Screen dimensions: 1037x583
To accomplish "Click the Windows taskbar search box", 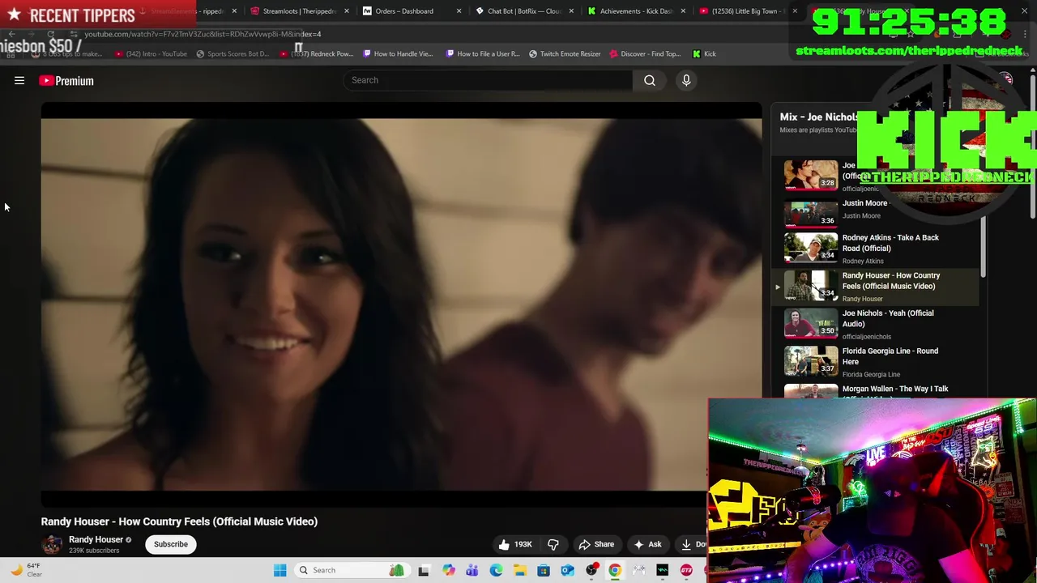I will 352,570.
